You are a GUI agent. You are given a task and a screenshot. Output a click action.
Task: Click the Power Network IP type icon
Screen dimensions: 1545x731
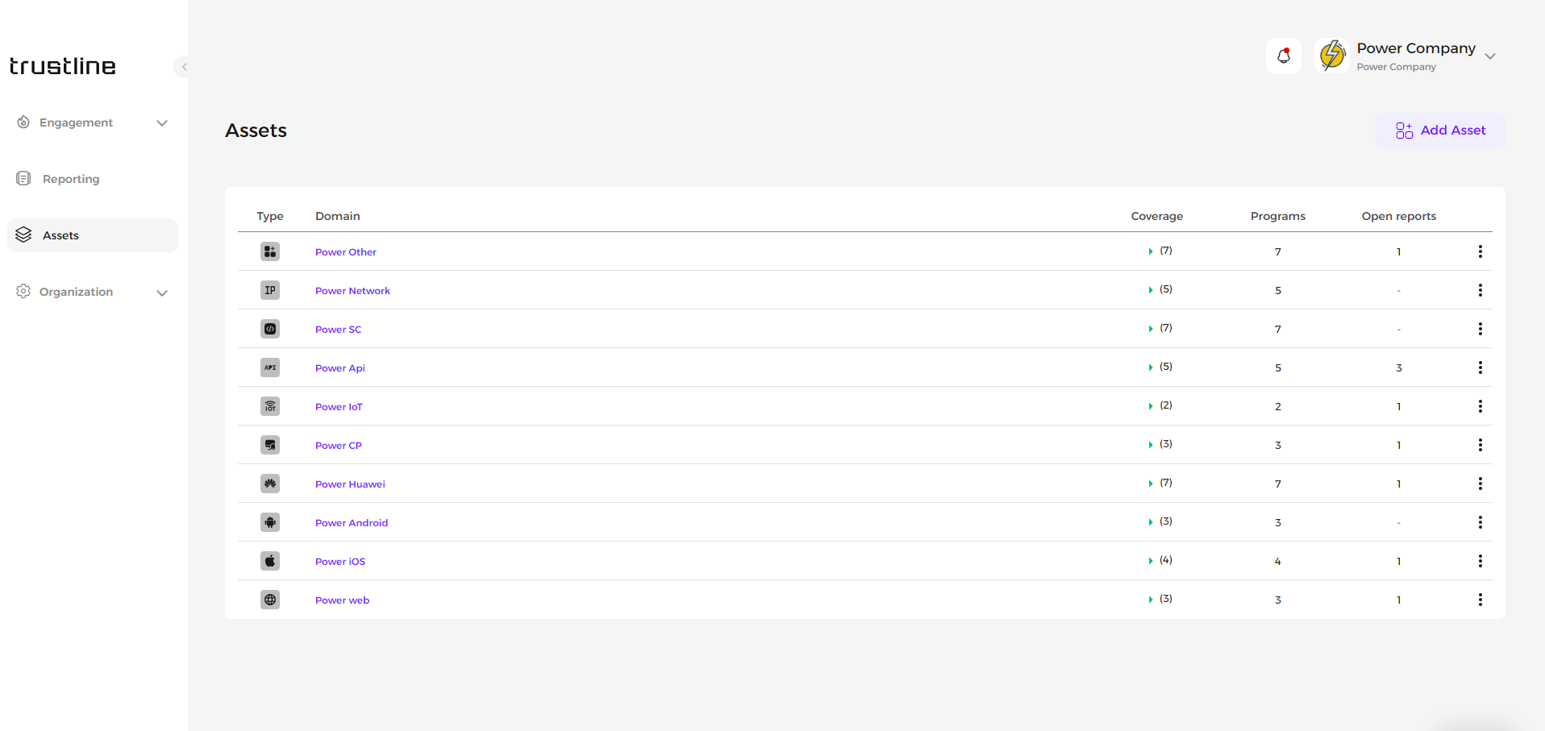pos(270,290)
